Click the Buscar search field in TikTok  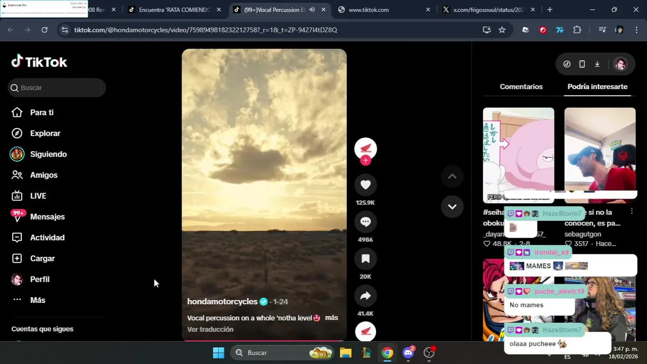[57, 87]
